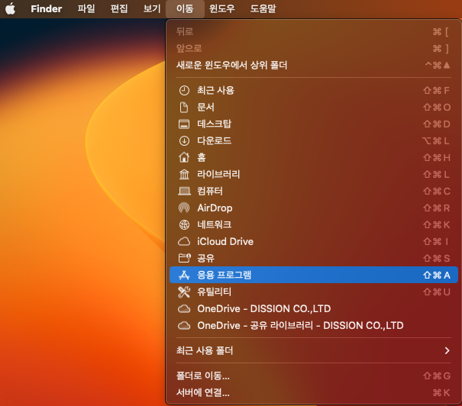Select 라이브러리 menu entry

pyautogui.click(x=314, y=174)
